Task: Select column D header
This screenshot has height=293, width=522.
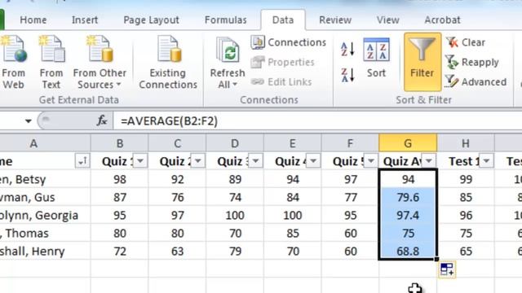Action: (235, 143)
